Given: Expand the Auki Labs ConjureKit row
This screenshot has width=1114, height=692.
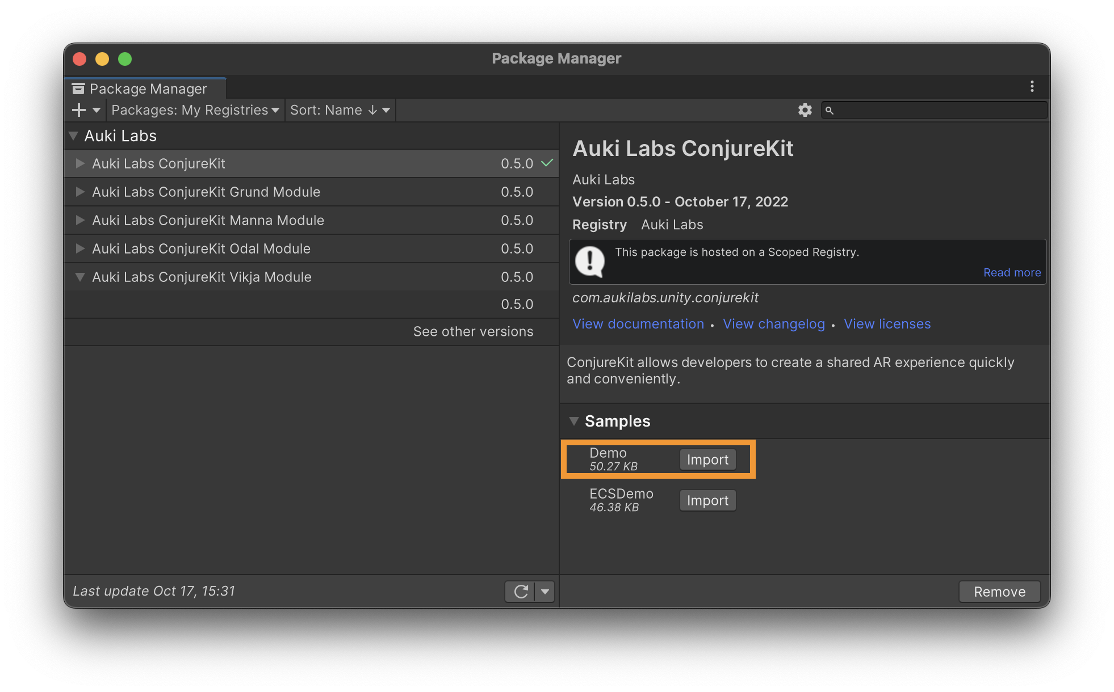Looking at the screenshot, I should click(x=80, y=163).
